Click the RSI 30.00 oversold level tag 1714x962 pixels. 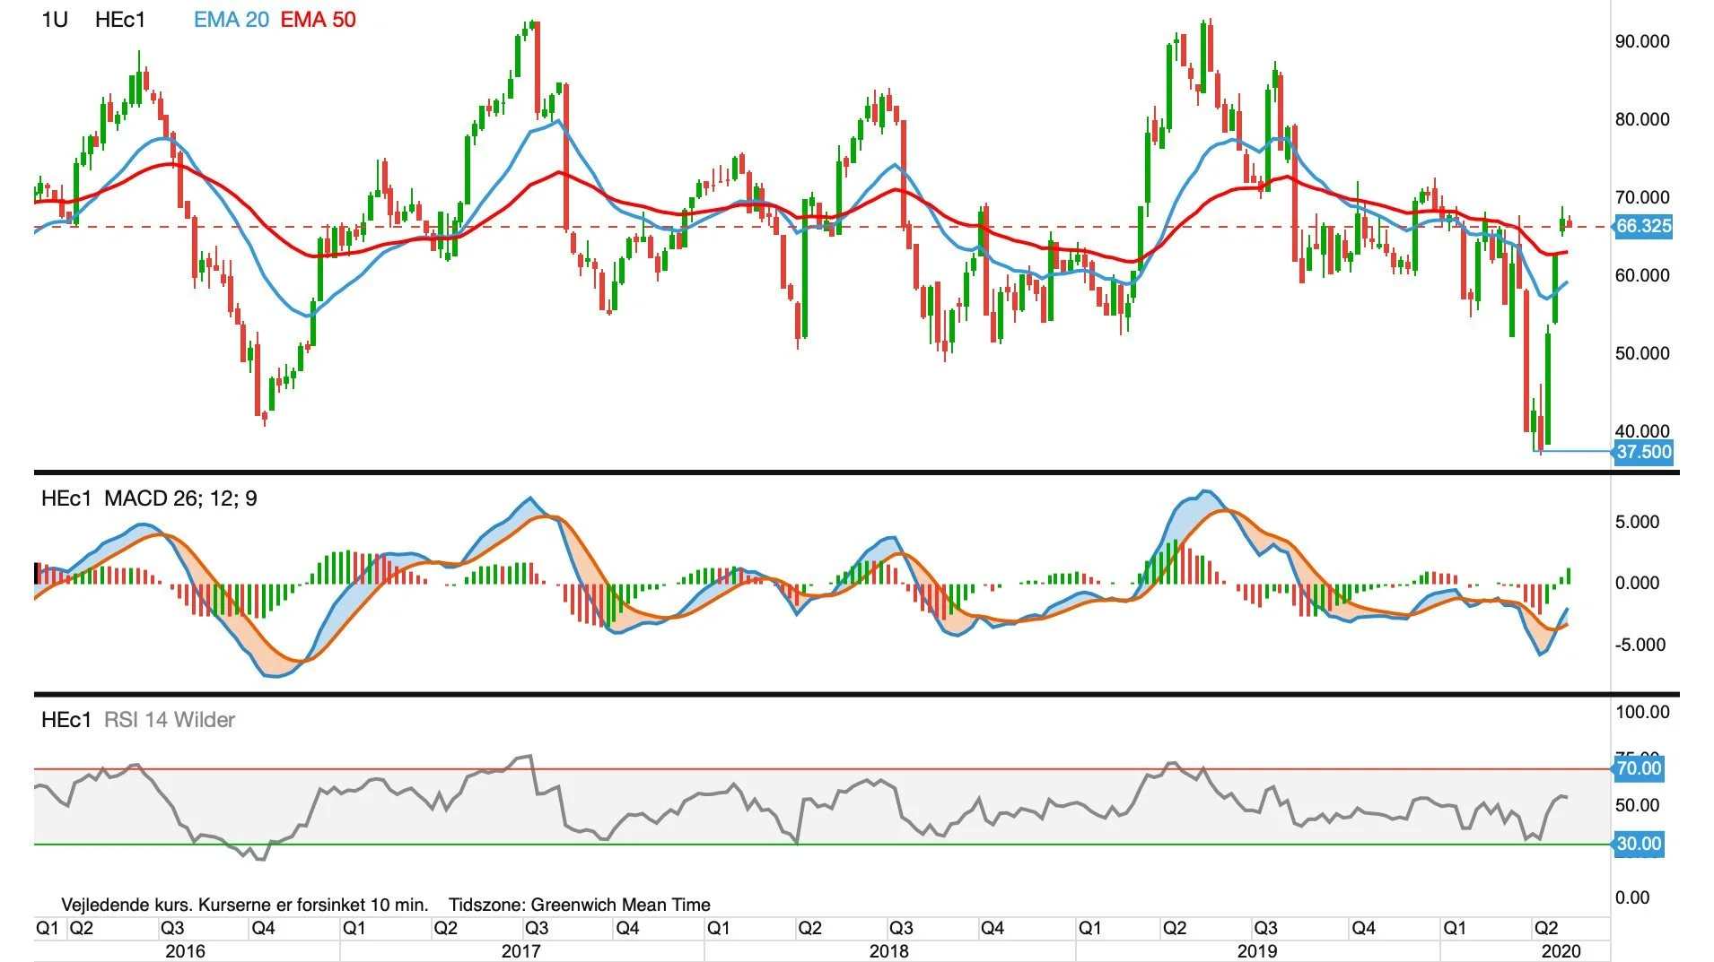pyautogui.click(x=1638, y=844)
